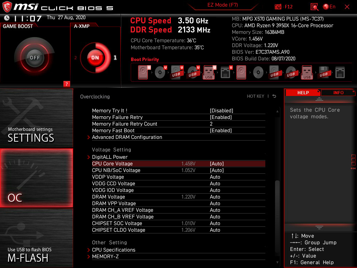
Task: Switch to EZ Mode (F7)
Action: point(222,5)
